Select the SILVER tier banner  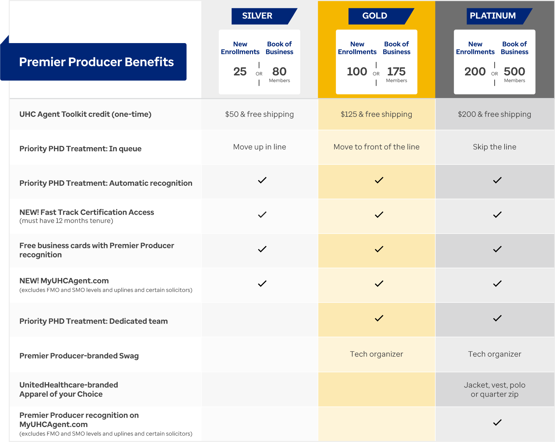[x=264, y=16]
